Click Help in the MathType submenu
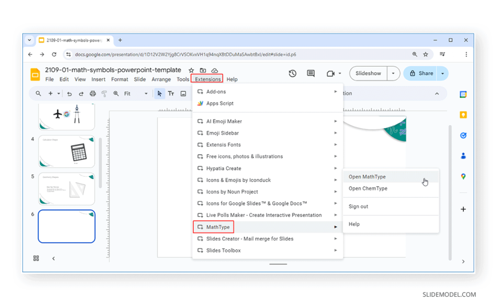Viewport: 496px width, 307px height. tap(391, 224)
